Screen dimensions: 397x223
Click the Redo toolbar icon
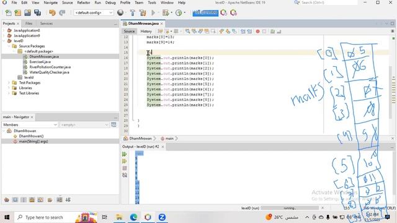point(62,12)
